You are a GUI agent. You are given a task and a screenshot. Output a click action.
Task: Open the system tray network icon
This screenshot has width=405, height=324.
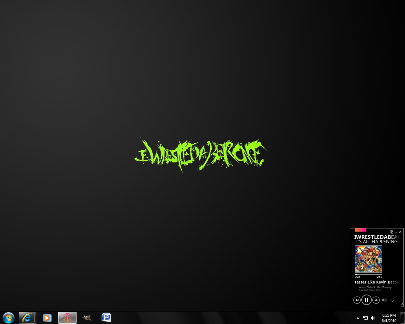click(365, 318)
